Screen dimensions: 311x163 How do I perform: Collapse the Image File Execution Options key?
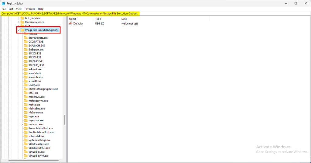click(x=19, y=30)
